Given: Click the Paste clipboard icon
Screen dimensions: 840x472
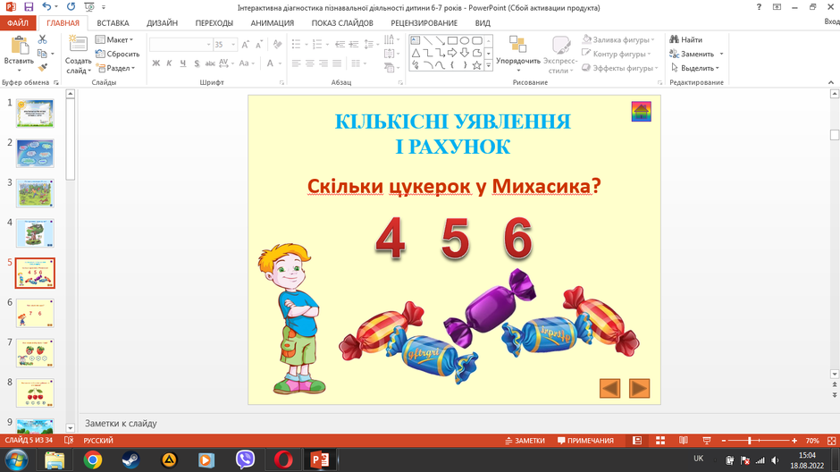Looking at the screenshot, I should [19, 46].
